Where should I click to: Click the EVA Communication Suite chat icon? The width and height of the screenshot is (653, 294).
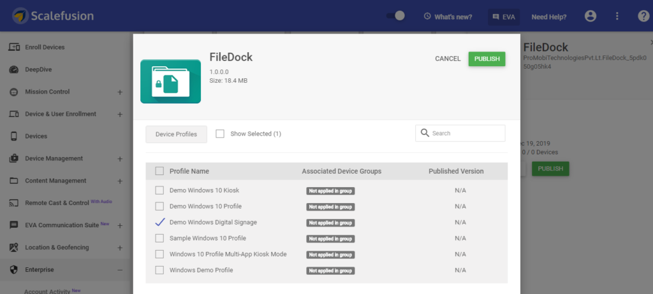click(14, 225)
